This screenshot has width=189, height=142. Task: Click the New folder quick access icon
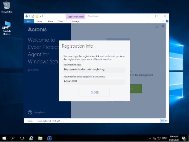37,16
